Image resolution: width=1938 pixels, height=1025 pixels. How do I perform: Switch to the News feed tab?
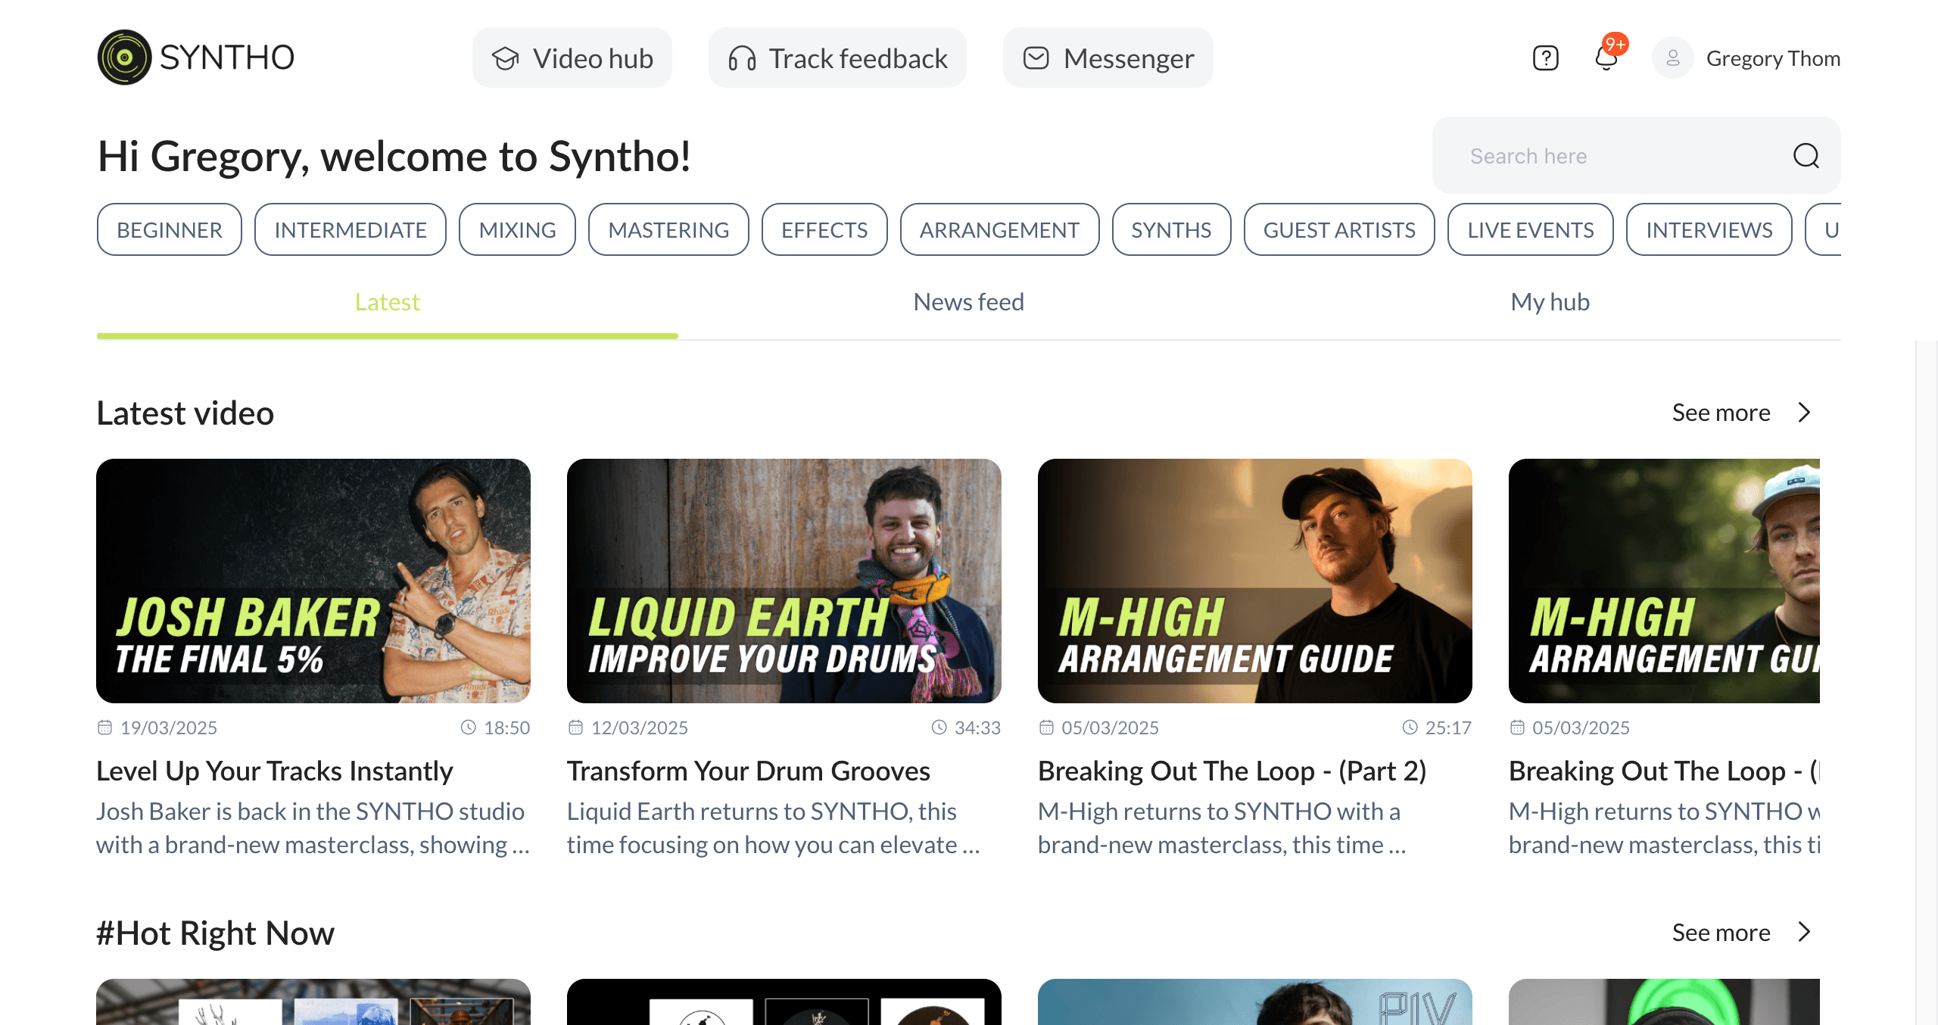click(x=968, y=303)
